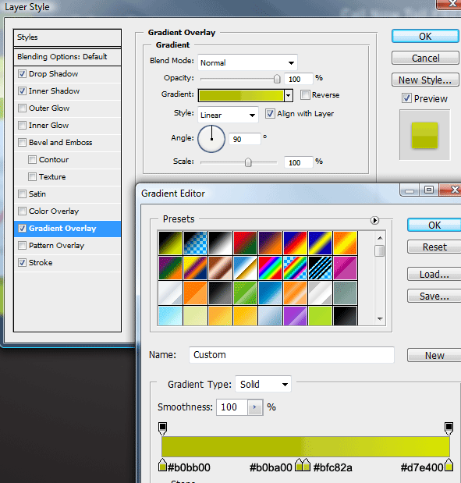
Task: Click the Load... button in Gradient Editor
Action: pos(434,274)
